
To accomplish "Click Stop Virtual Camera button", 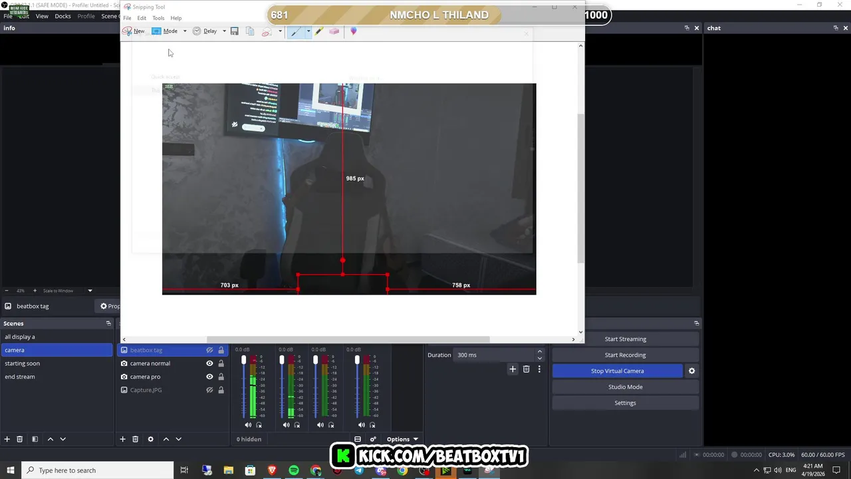I will tap(617, 371).
